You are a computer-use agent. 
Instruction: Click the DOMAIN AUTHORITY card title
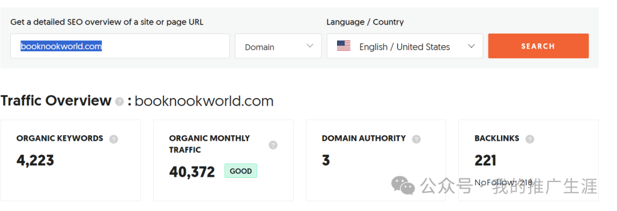pos(364,139)
